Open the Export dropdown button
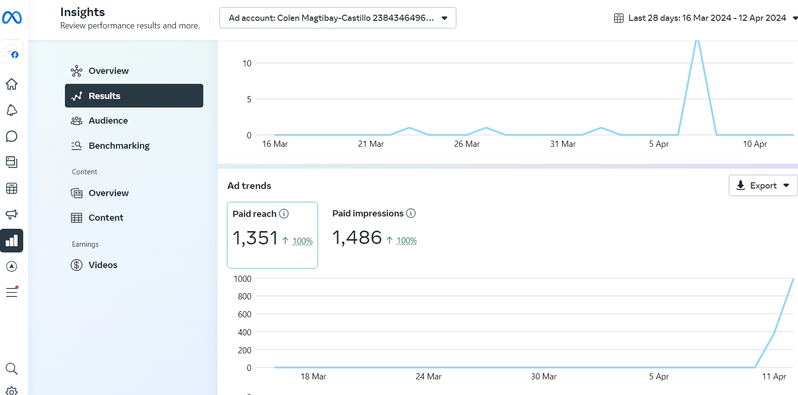This screenshot has height=395, width=798. click(763, 185)
